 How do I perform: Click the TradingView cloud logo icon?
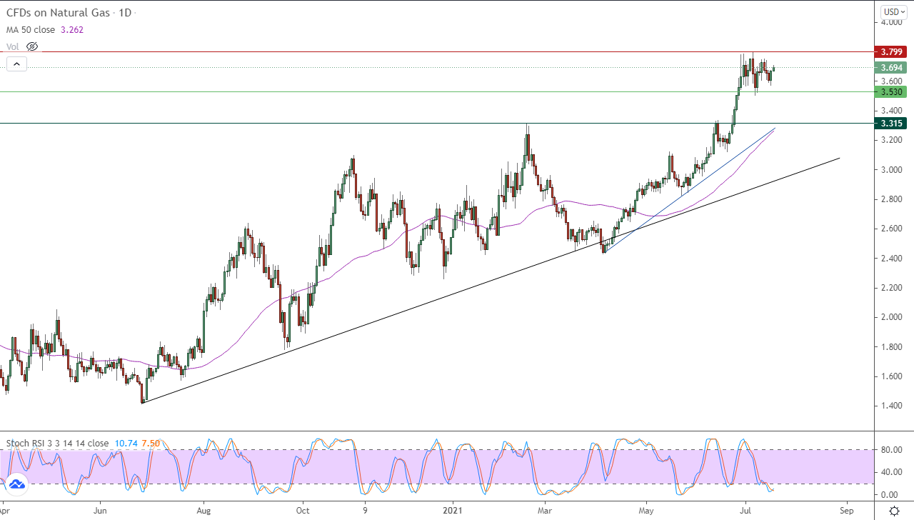[x=17, y=484]
